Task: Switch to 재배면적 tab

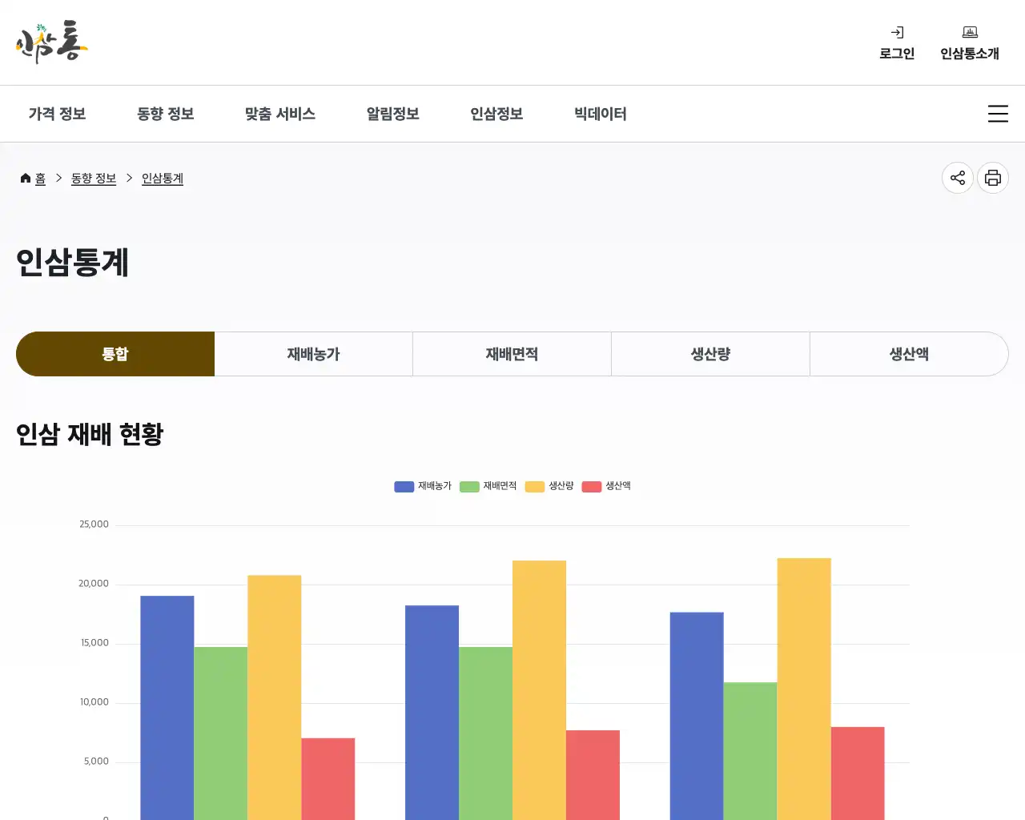Action: pos(512,354)
